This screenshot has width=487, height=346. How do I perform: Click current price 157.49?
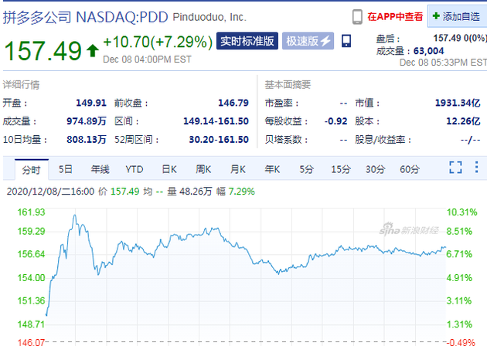pos(43,51)
